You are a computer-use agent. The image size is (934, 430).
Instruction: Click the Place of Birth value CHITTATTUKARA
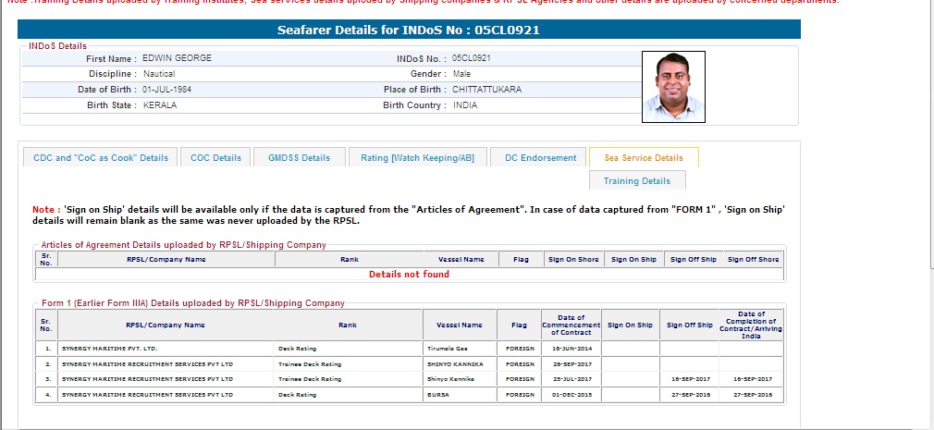487,90
